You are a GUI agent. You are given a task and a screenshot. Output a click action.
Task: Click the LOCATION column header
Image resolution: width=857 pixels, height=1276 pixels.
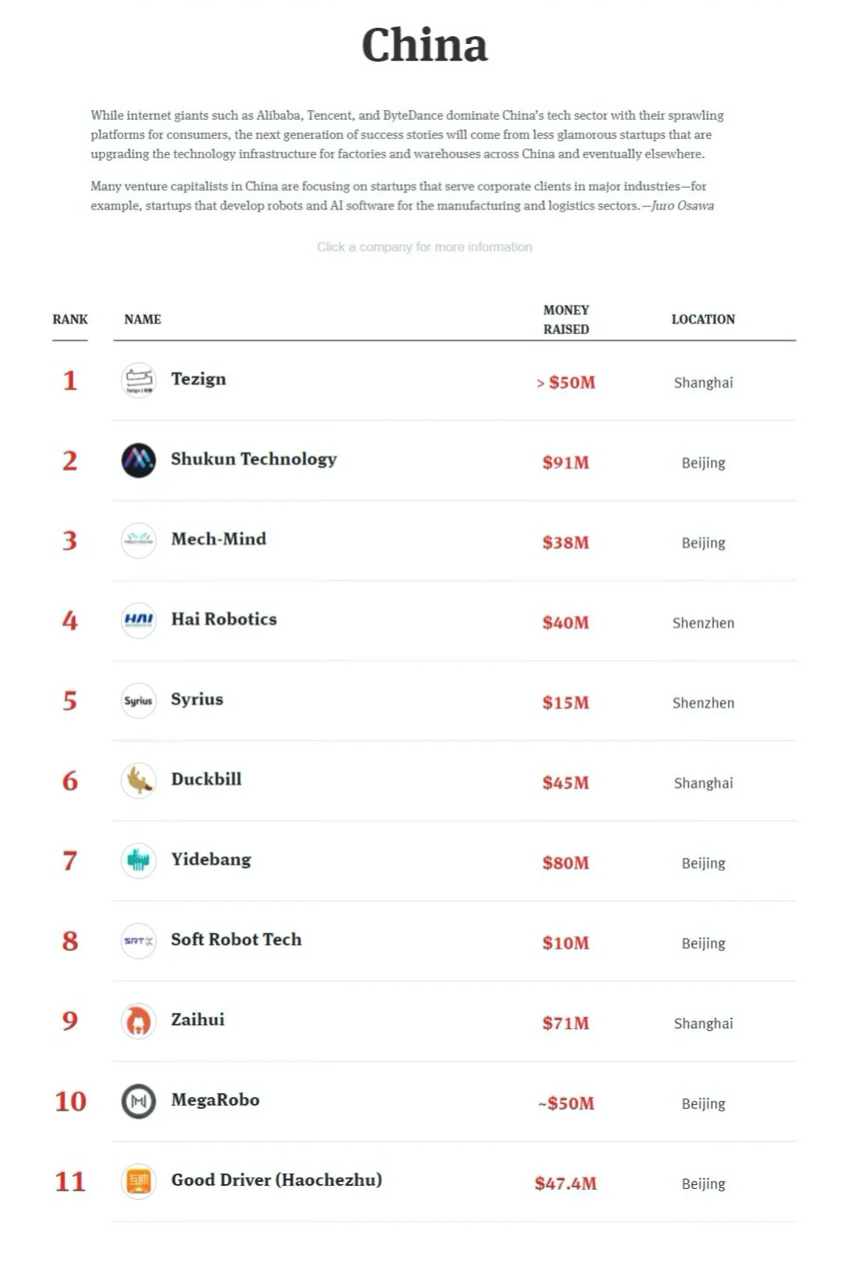point(703,319)
